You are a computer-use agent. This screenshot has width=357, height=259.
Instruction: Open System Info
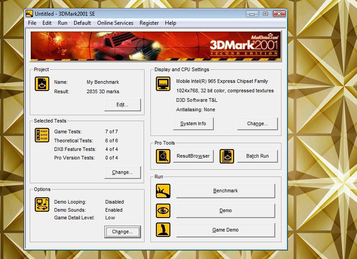pyautogui.click(x=193, y=123)
